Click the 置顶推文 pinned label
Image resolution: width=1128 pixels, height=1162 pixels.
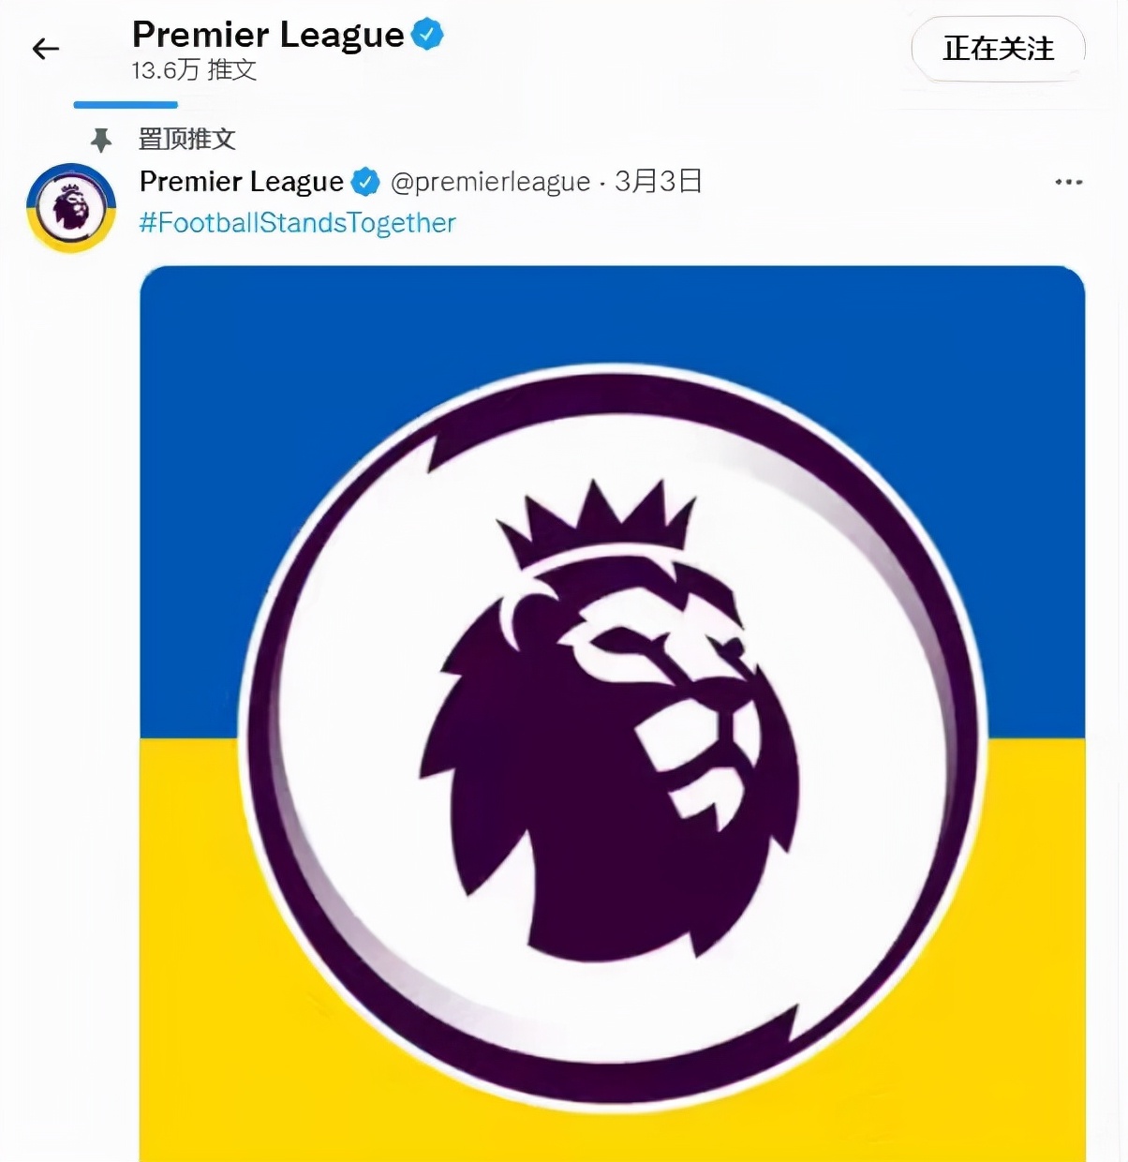(186, 140)
